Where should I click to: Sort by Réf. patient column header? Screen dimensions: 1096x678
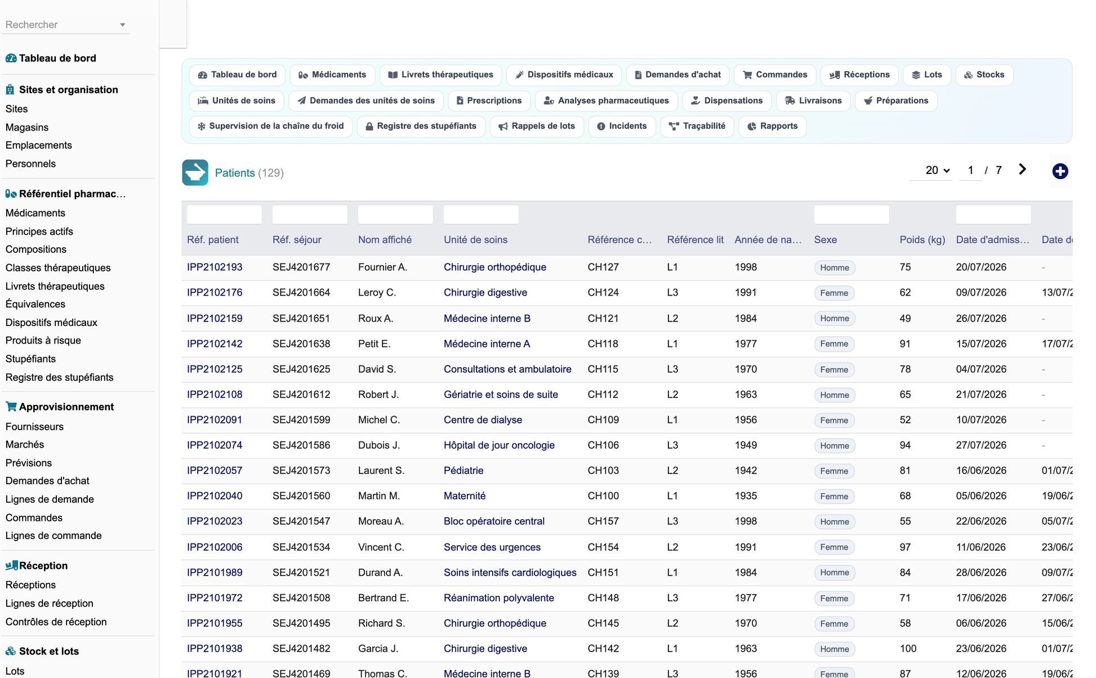(213, 240)
